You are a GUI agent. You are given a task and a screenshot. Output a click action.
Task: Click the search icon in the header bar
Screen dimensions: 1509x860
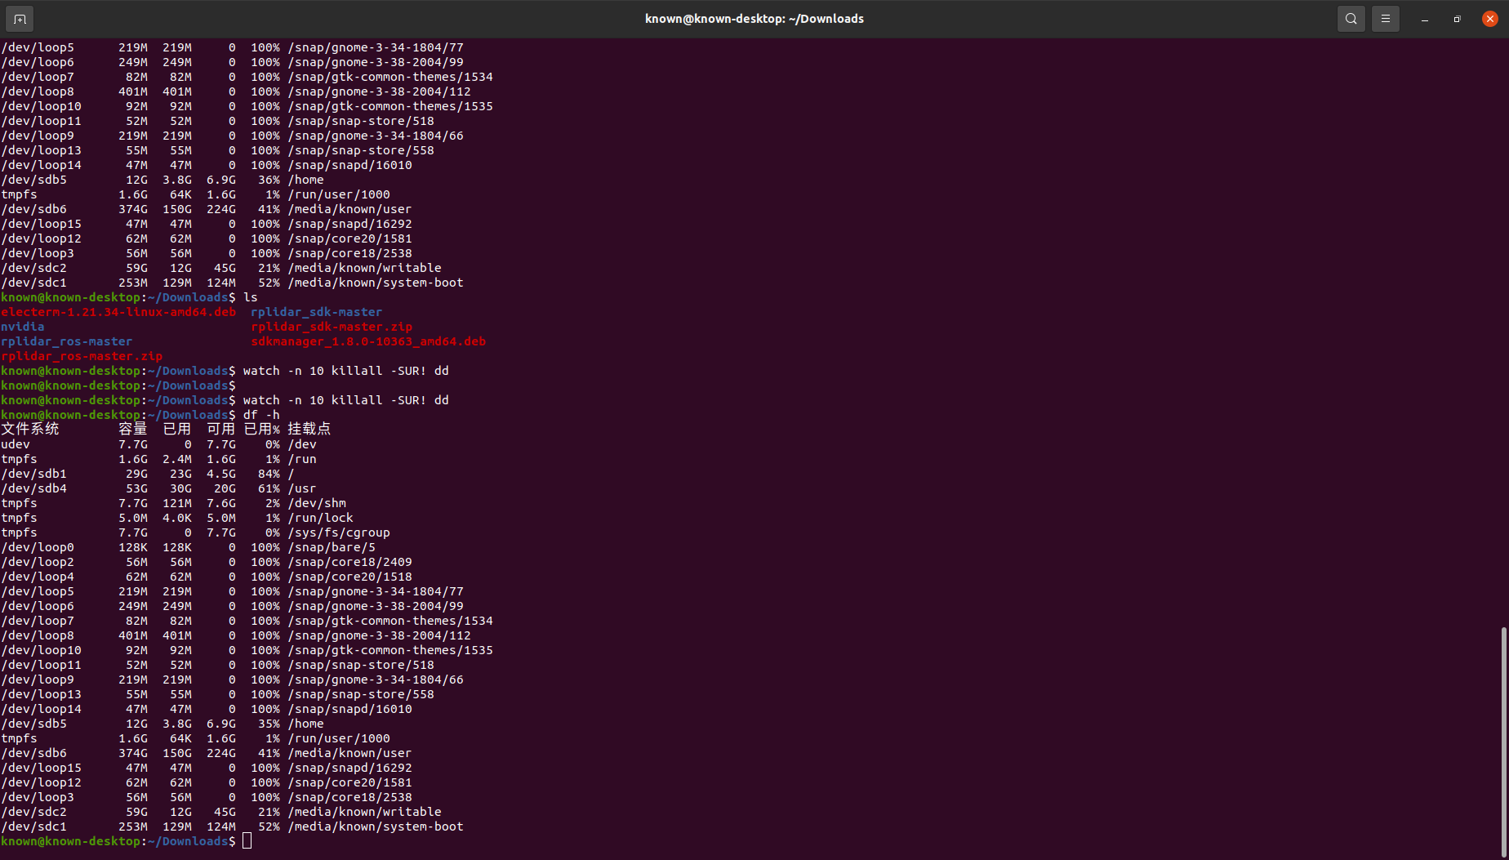pyautogui.click(x=1351, y=18)
